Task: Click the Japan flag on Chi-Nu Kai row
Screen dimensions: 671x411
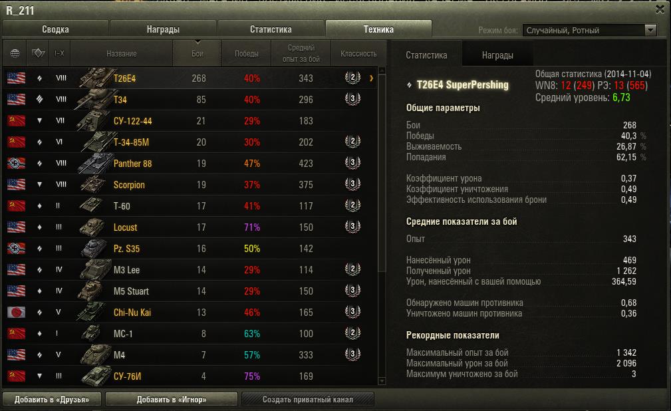Action: 16,312
